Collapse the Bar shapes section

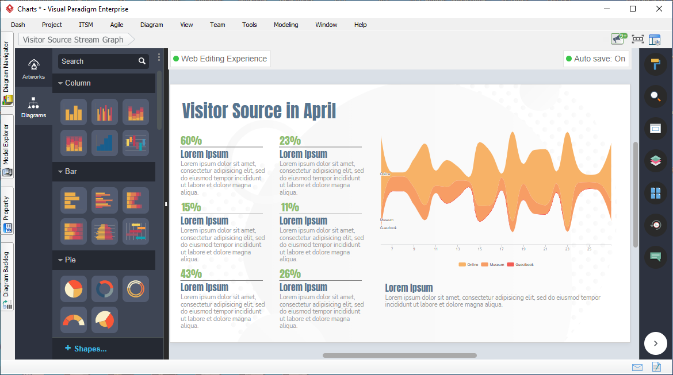click(x=104, y=172)
